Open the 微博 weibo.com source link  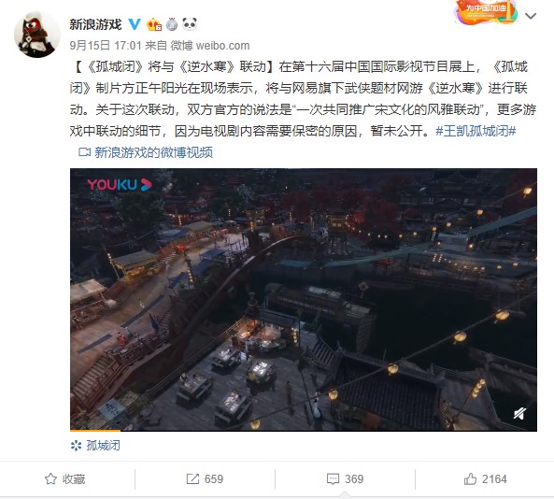[210, 45]
